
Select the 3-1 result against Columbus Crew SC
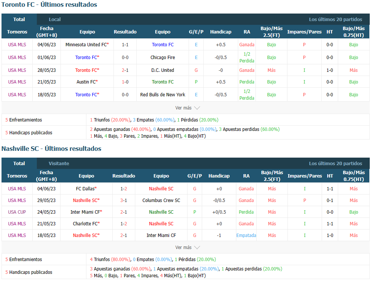[x=124, y=200]
